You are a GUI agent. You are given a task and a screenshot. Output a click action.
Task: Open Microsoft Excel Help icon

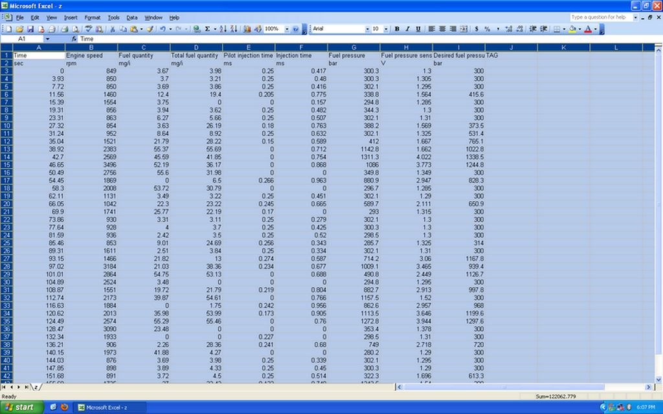[295, 28]
